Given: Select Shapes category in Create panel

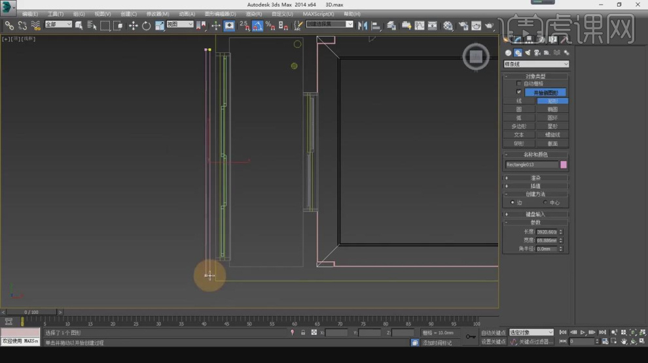Looking at the screenshot, I should pyautogui.click(x=518, y=53).
